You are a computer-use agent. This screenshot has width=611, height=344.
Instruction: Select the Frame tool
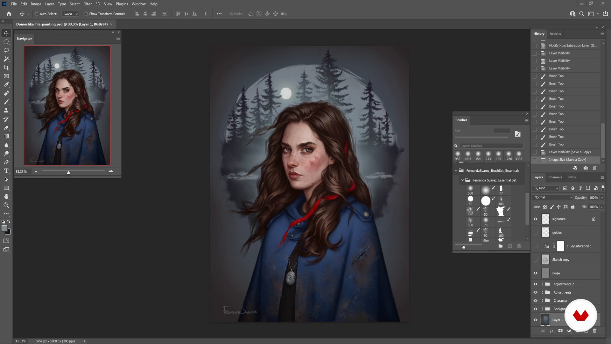pos(6,76)
